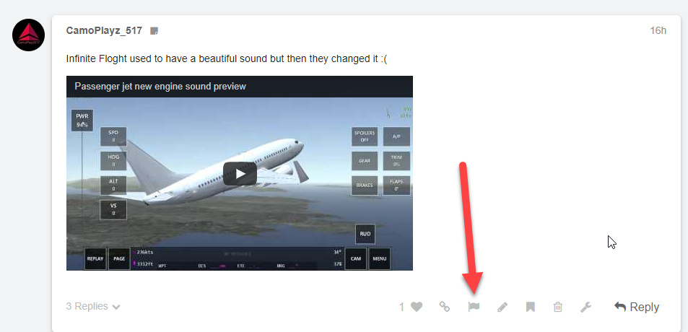Like the post with the heart icon

417,307
